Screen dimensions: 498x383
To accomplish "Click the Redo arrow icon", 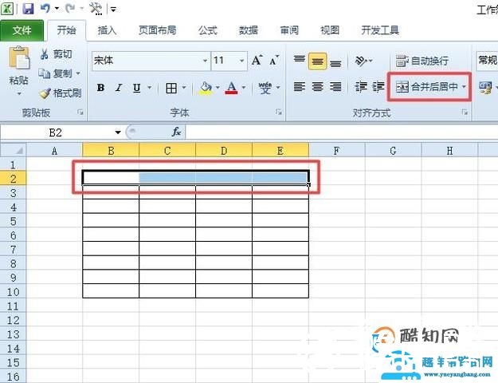I will point(70,8).
